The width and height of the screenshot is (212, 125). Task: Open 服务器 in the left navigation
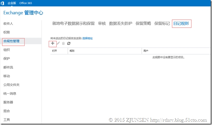click(x=8, y=102)
